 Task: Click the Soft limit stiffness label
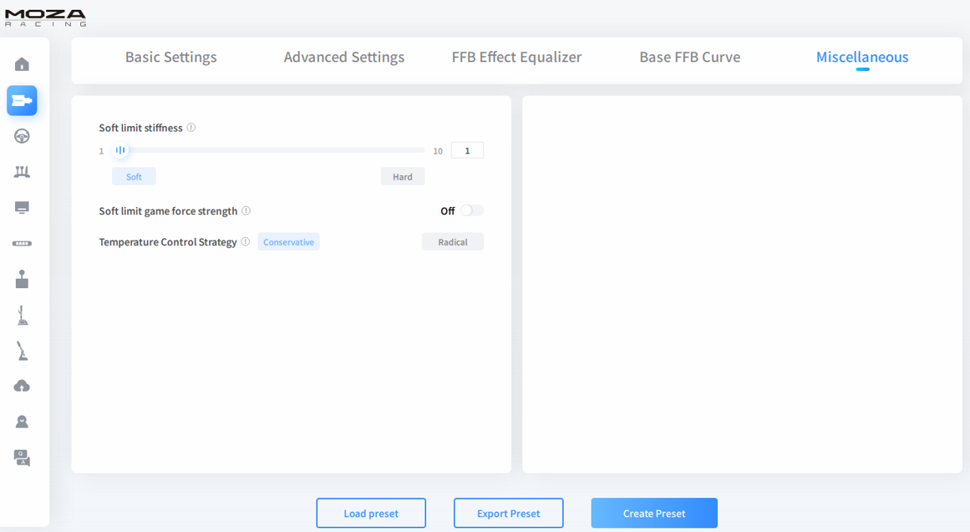click(x=140, y=128)
